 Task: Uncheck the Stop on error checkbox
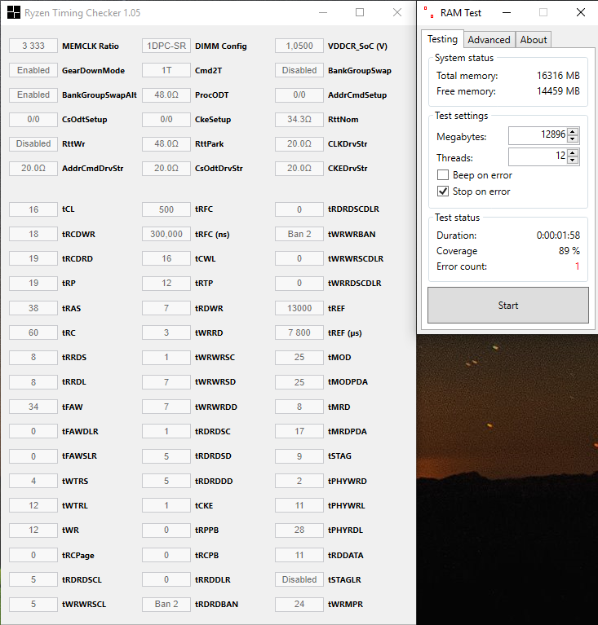coord(443,191)
